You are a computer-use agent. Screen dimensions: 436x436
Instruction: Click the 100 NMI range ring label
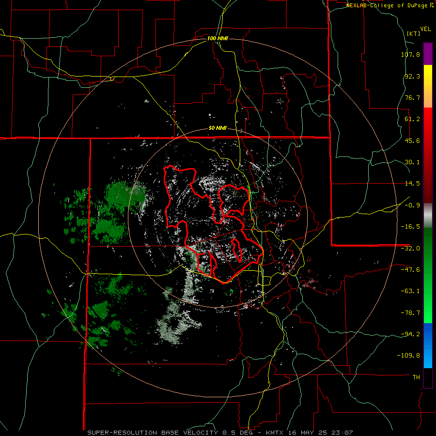tap(218, 38)
